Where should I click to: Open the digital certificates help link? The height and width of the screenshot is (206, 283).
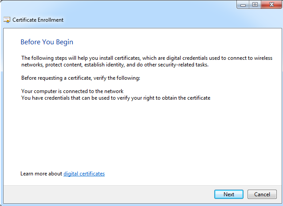[x=84, y=174]
